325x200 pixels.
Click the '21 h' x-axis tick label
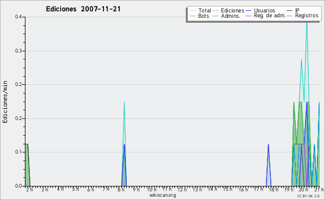point(319,189)
